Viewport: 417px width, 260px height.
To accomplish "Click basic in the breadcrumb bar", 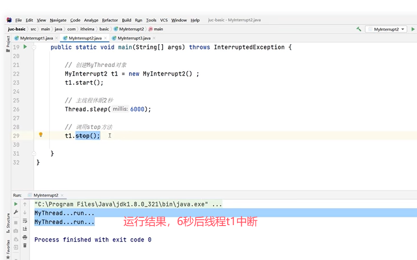I will [104, 29].
